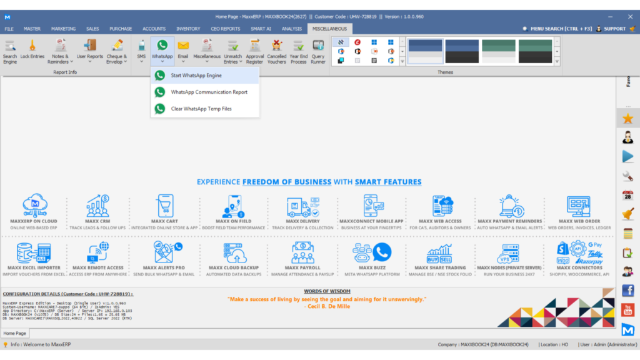
Task: Open the CEO REPORTS tab
Action: pyautogui.click(x=225, y=29)
